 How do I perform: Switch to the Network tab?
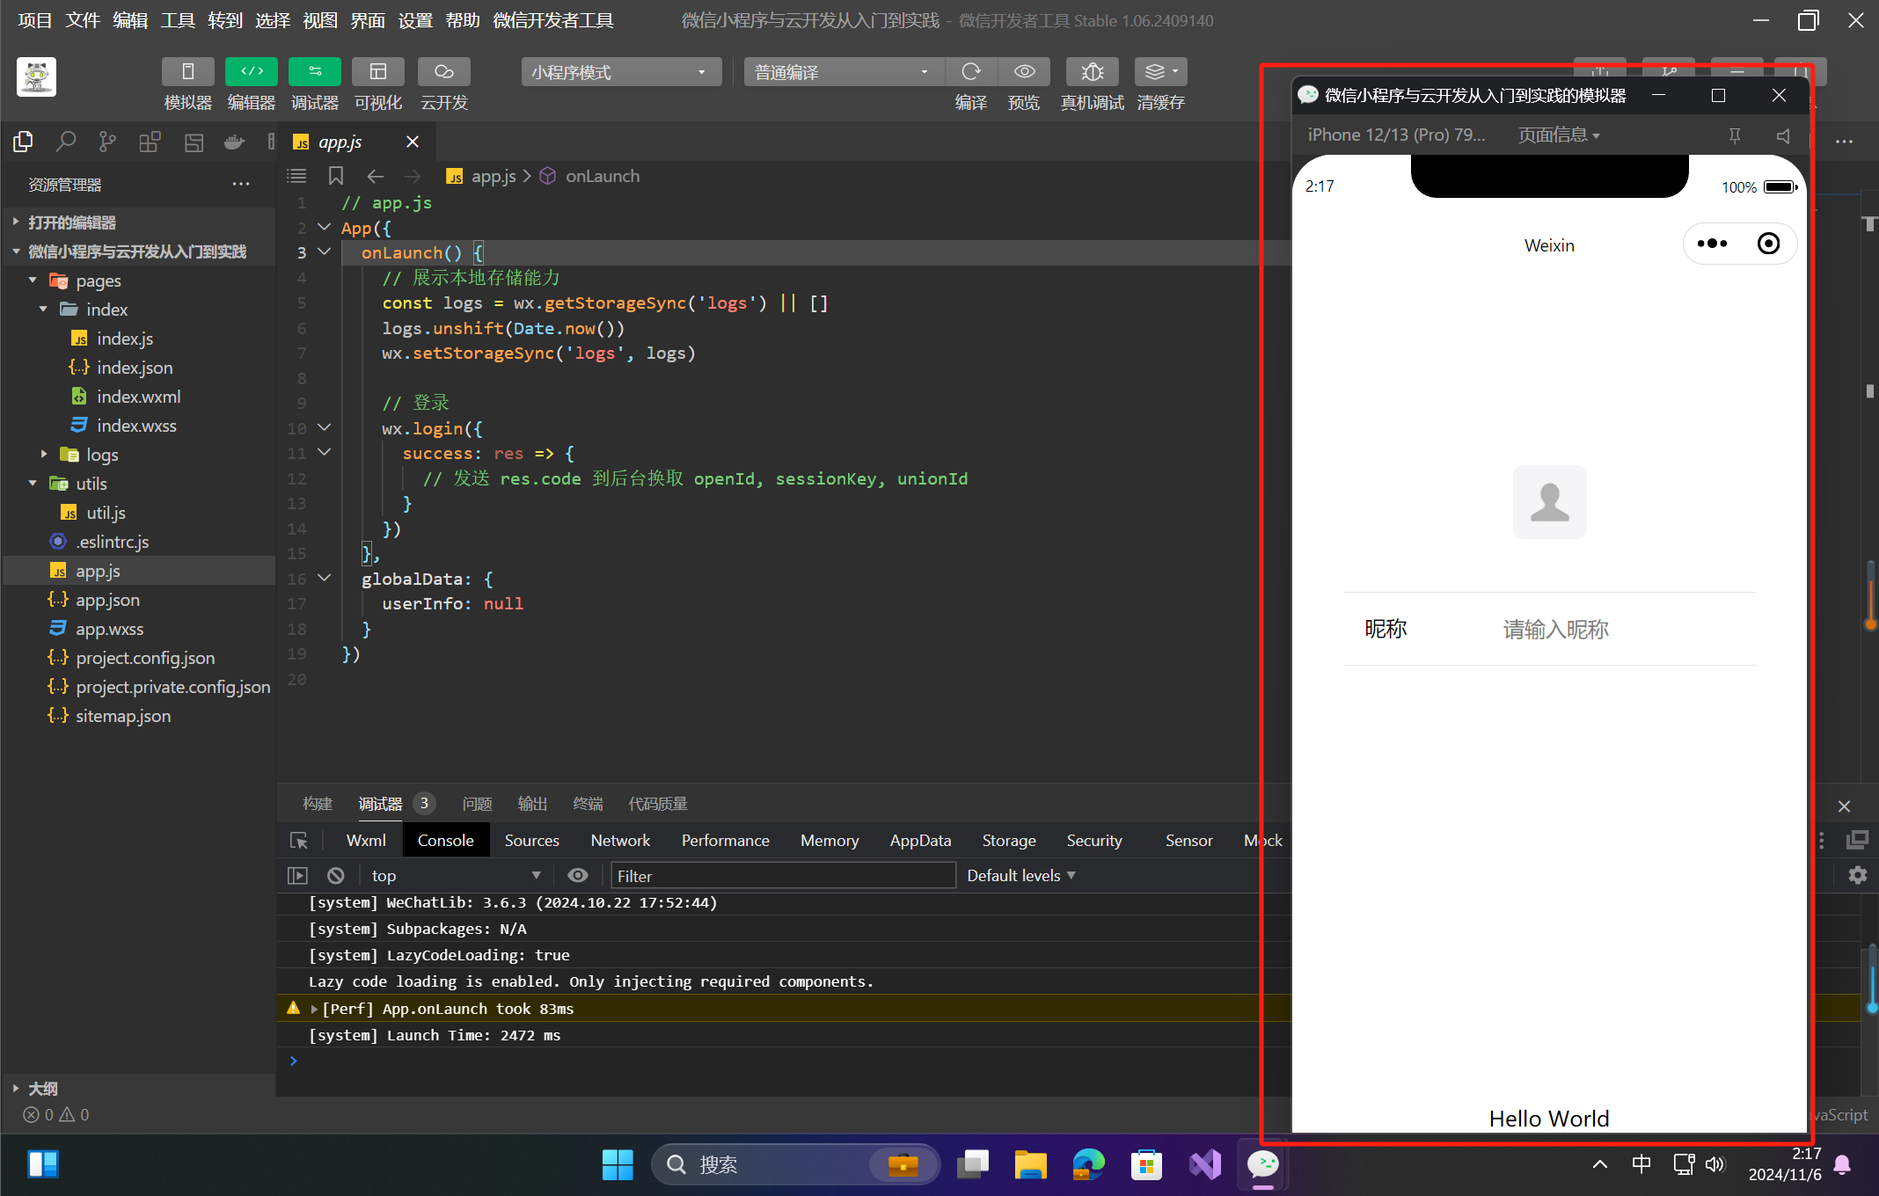(x=620, y=841)
